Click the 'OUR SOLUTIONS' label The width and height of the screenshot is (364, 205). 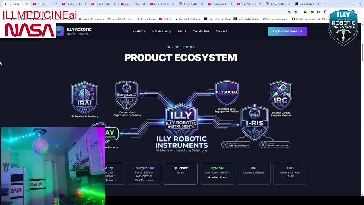click(x=181, y=47)
